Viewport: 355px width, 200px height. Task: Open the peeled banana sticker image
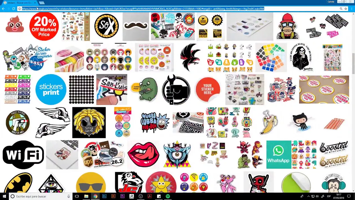tap(269, 122)
